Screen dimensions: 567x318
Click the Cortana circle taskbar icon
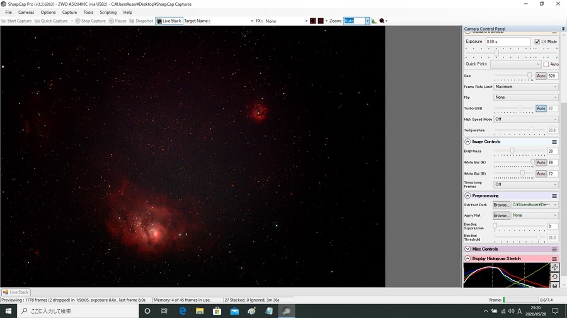[x=147, y=311]
